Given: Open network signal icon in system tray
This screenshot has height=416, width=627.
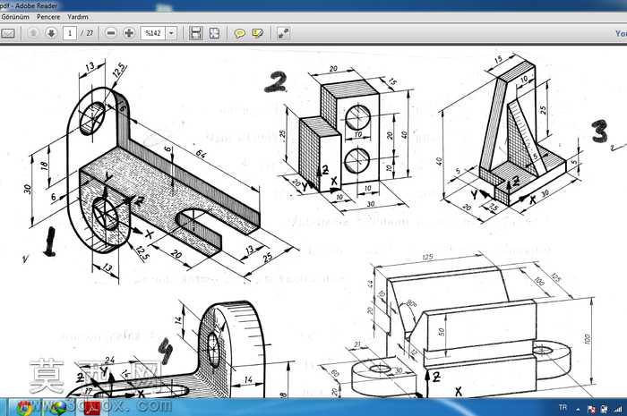Looking at the screenshot, I should point(618,409).
